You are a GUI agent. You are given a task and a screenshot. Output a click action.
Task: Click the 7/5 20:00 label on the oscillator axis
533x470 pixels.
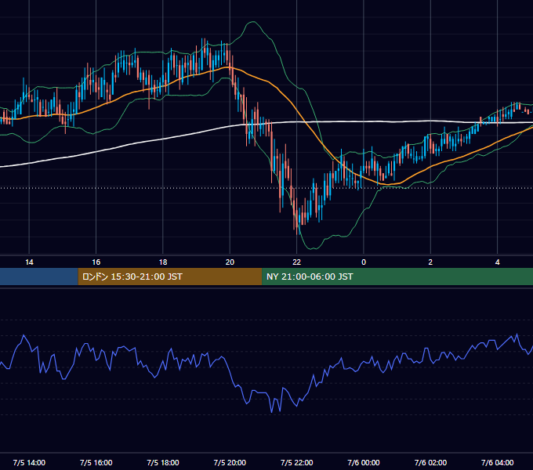[230, 462]
